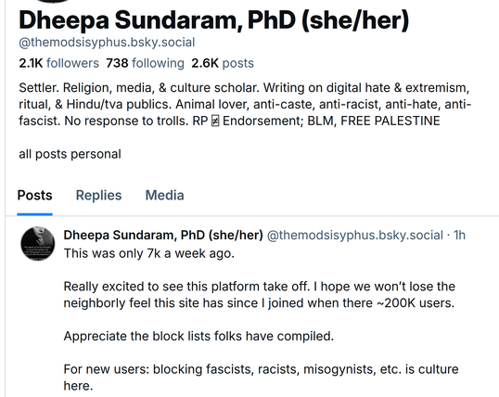Image resolution: width=499 pixels, height=397 pixels.
Task: Click 'Appreciate the block lists' line
Action: 198,336
